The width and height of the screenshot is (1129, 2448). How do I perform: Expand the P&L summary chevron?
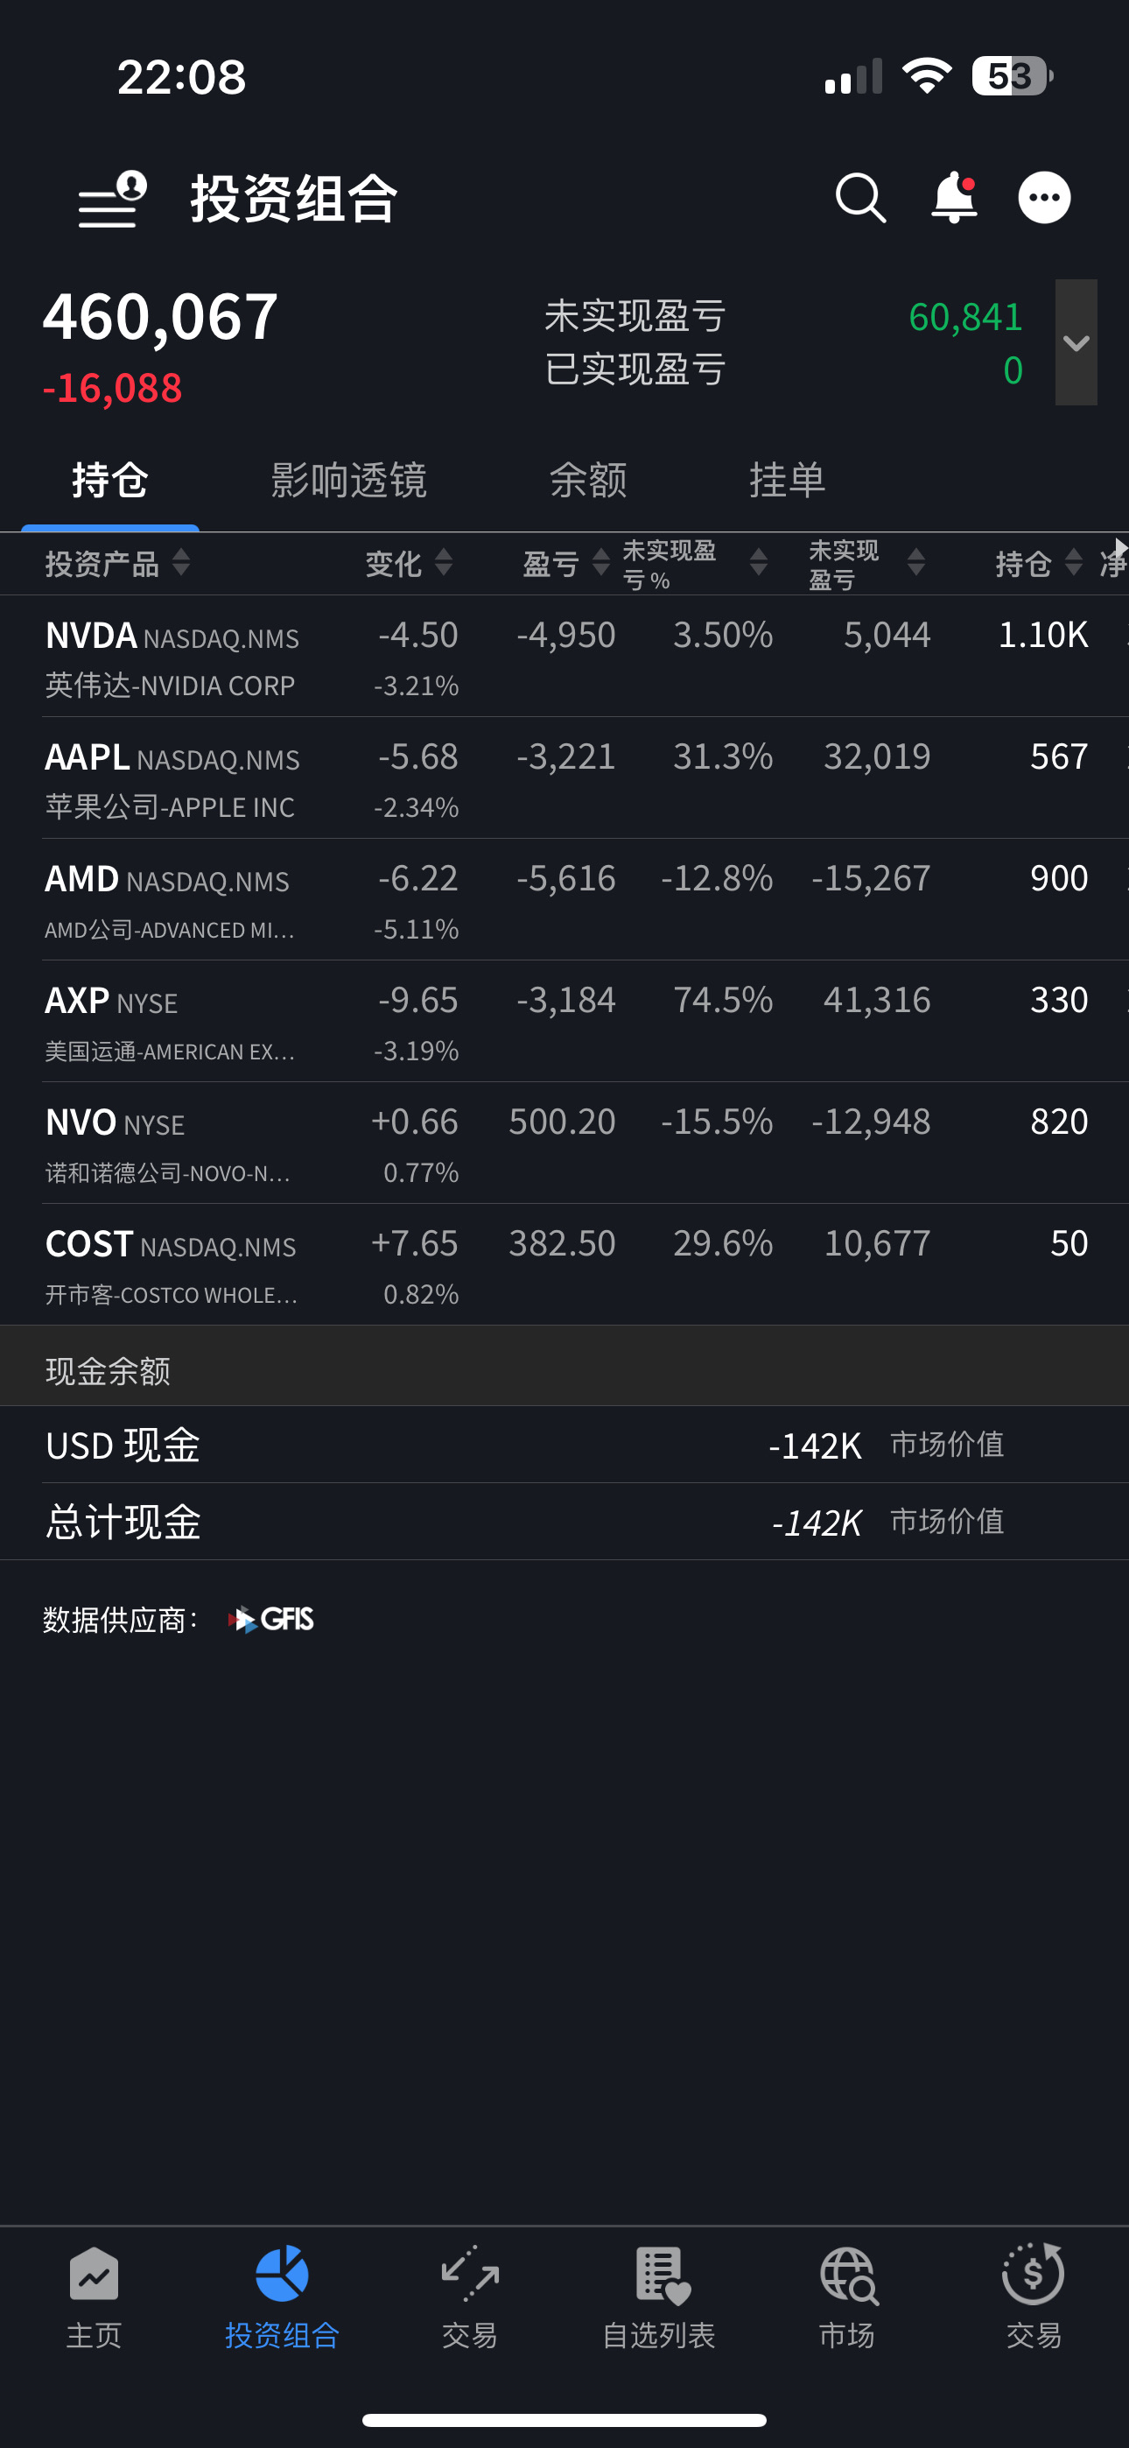pyautogui.click(x=1076, y=342)
